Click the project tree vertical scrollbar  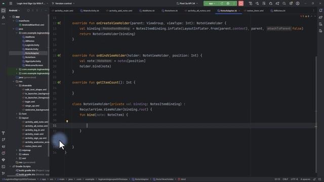49,85
